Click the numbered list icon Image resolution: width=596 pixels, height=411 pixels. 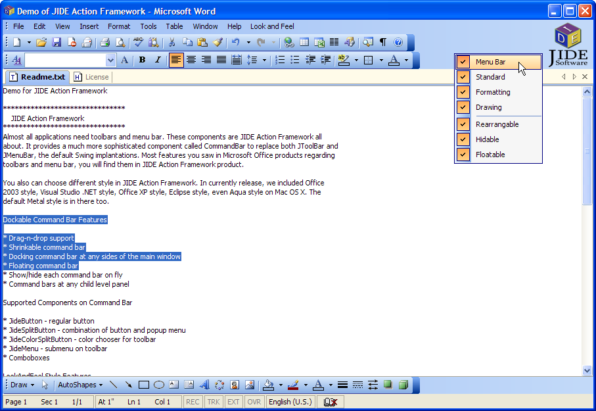280,60
